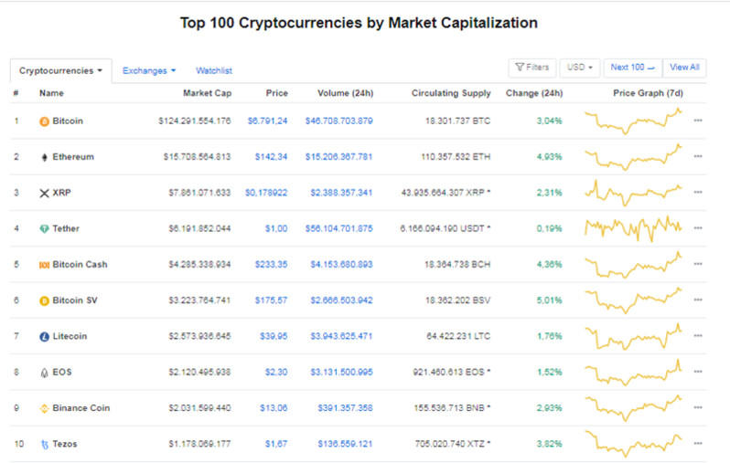The height and width of the screenshot is (463, 730).
Task: Open the USD currency selector
Action: [580, 68]
